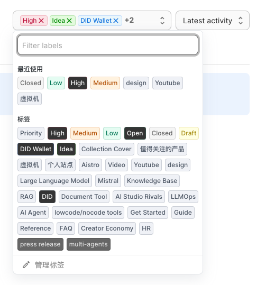Viewport: 275px width, 285px height.
Task: Show the +2 hidden selected labels
Action: point(129,20)
